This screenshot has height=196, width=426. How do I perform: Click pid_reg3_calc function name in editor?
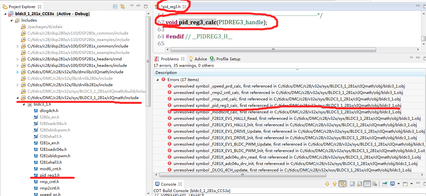197,22
